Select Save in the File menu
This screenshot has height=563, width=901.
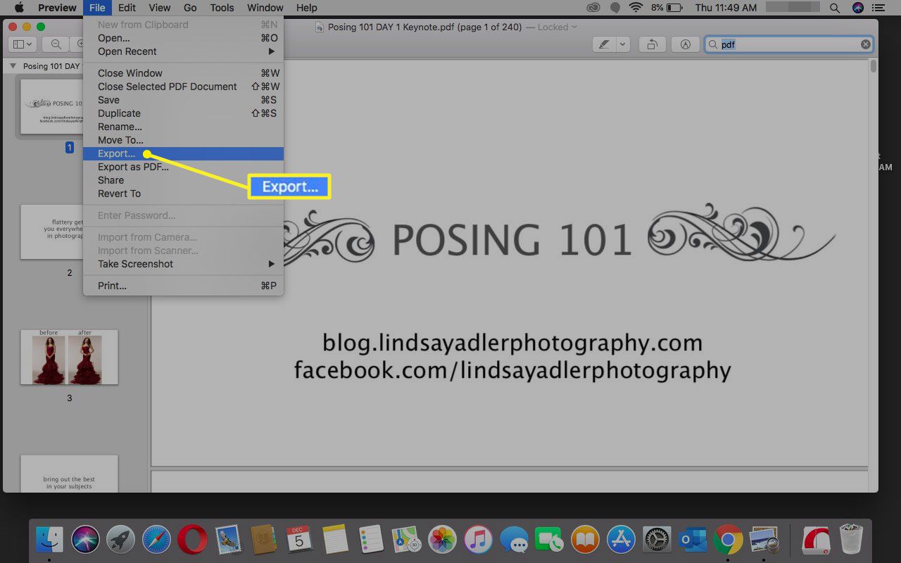point(183,100)
